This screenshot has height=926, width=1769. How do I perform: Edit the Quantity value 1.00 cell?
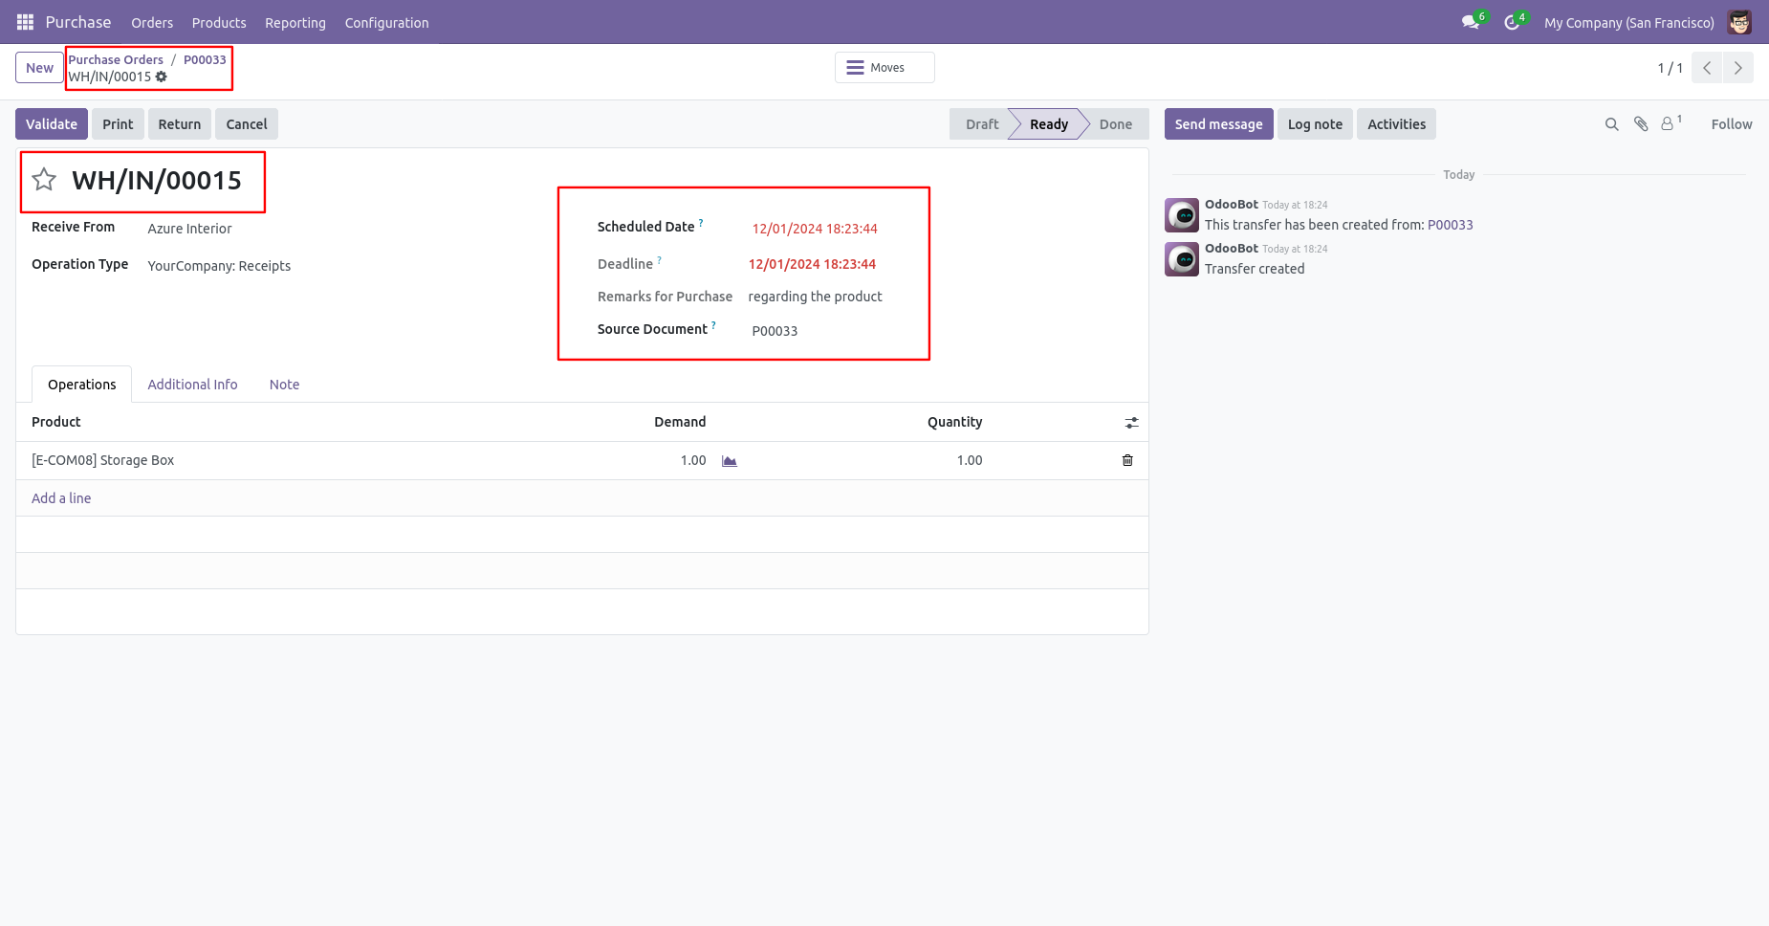pyautogui.click(x=970, y=460)
